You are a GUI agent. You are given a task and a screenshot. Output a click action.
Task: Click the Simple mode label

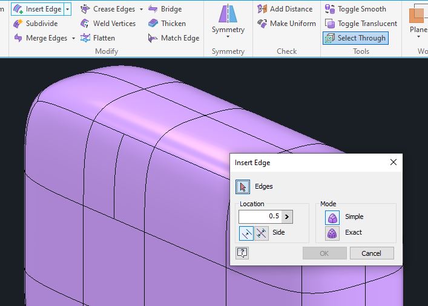pyautogui.click(x=354, y=217)
